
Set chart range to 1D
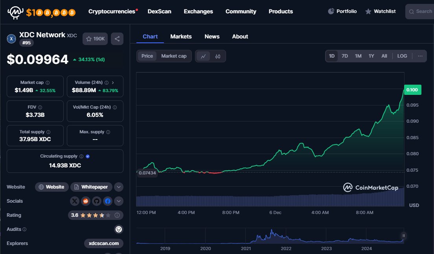coord(331,56)
